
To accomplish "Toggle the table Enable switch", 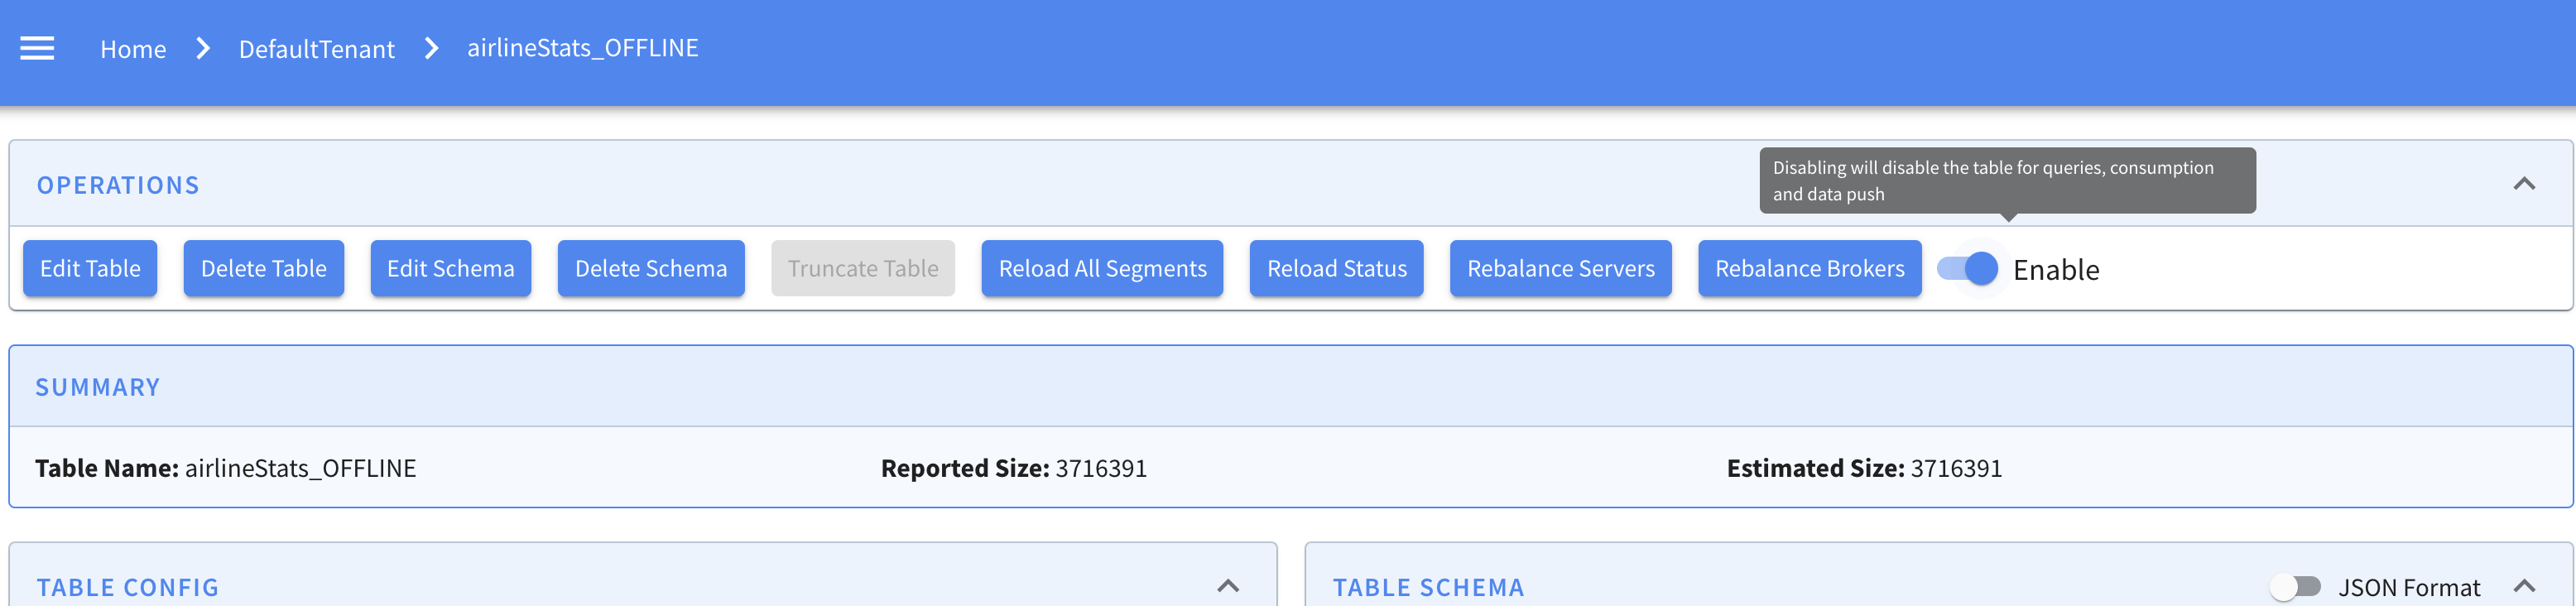I will tap(1968, 269).
